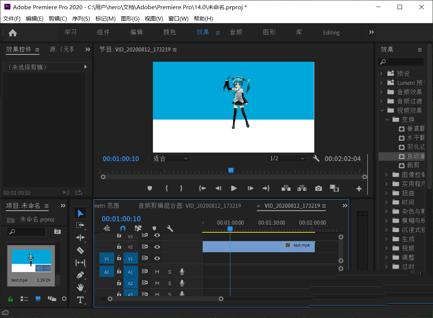Toggle lock on track V2
Screen dimensions: 433x318
click(119, 247)
